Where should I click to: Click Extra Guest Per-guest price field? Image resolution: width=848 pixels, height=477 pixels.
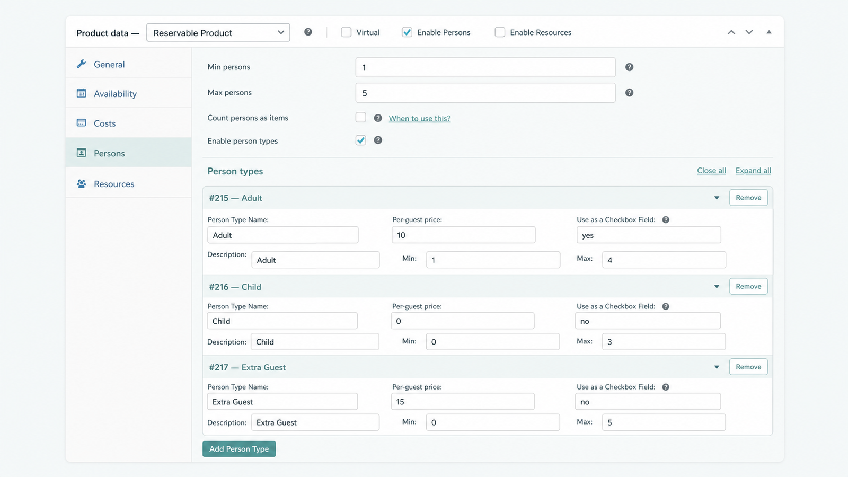click(463, 401)
